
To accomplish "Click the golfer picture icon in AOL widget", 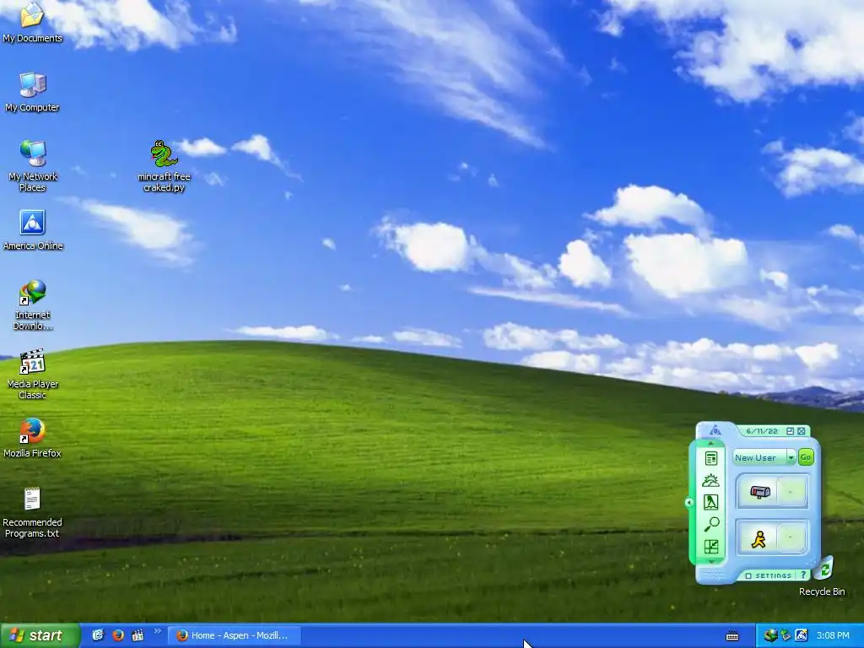I will tap(710, 502).
